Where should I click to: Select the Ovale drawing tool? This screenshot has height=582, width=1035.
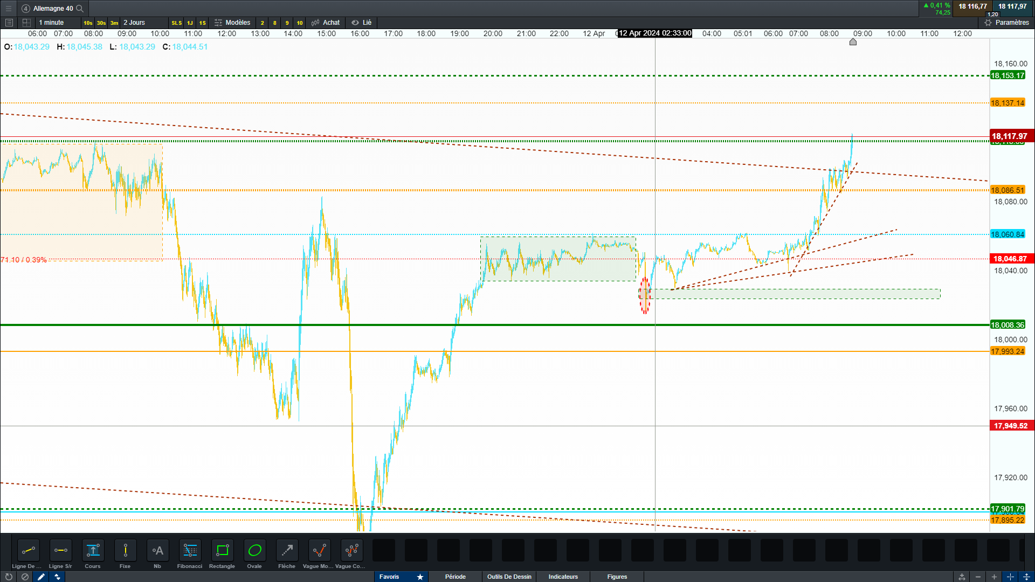[254, 551]
